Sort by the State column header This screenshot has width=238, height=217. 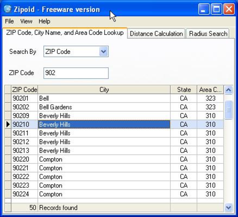[184, 90]
